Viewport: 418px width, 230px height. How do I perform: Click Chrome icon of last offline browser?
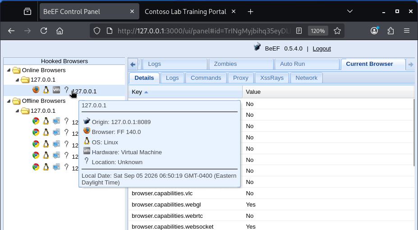36,167
